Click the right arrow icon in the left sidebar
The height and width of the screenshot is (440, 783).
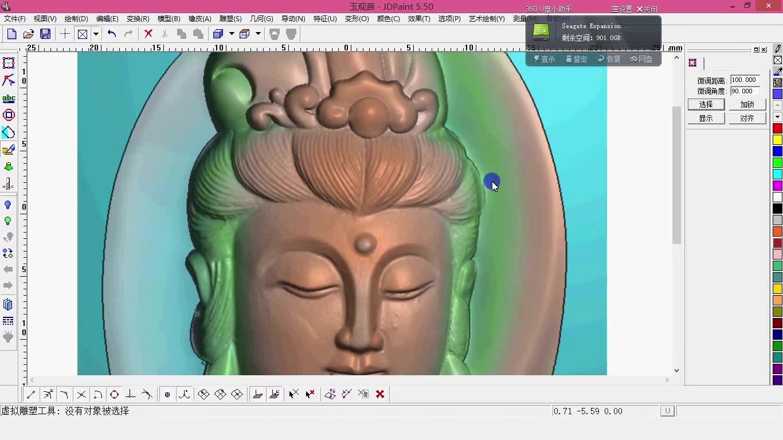click(8, 285)
